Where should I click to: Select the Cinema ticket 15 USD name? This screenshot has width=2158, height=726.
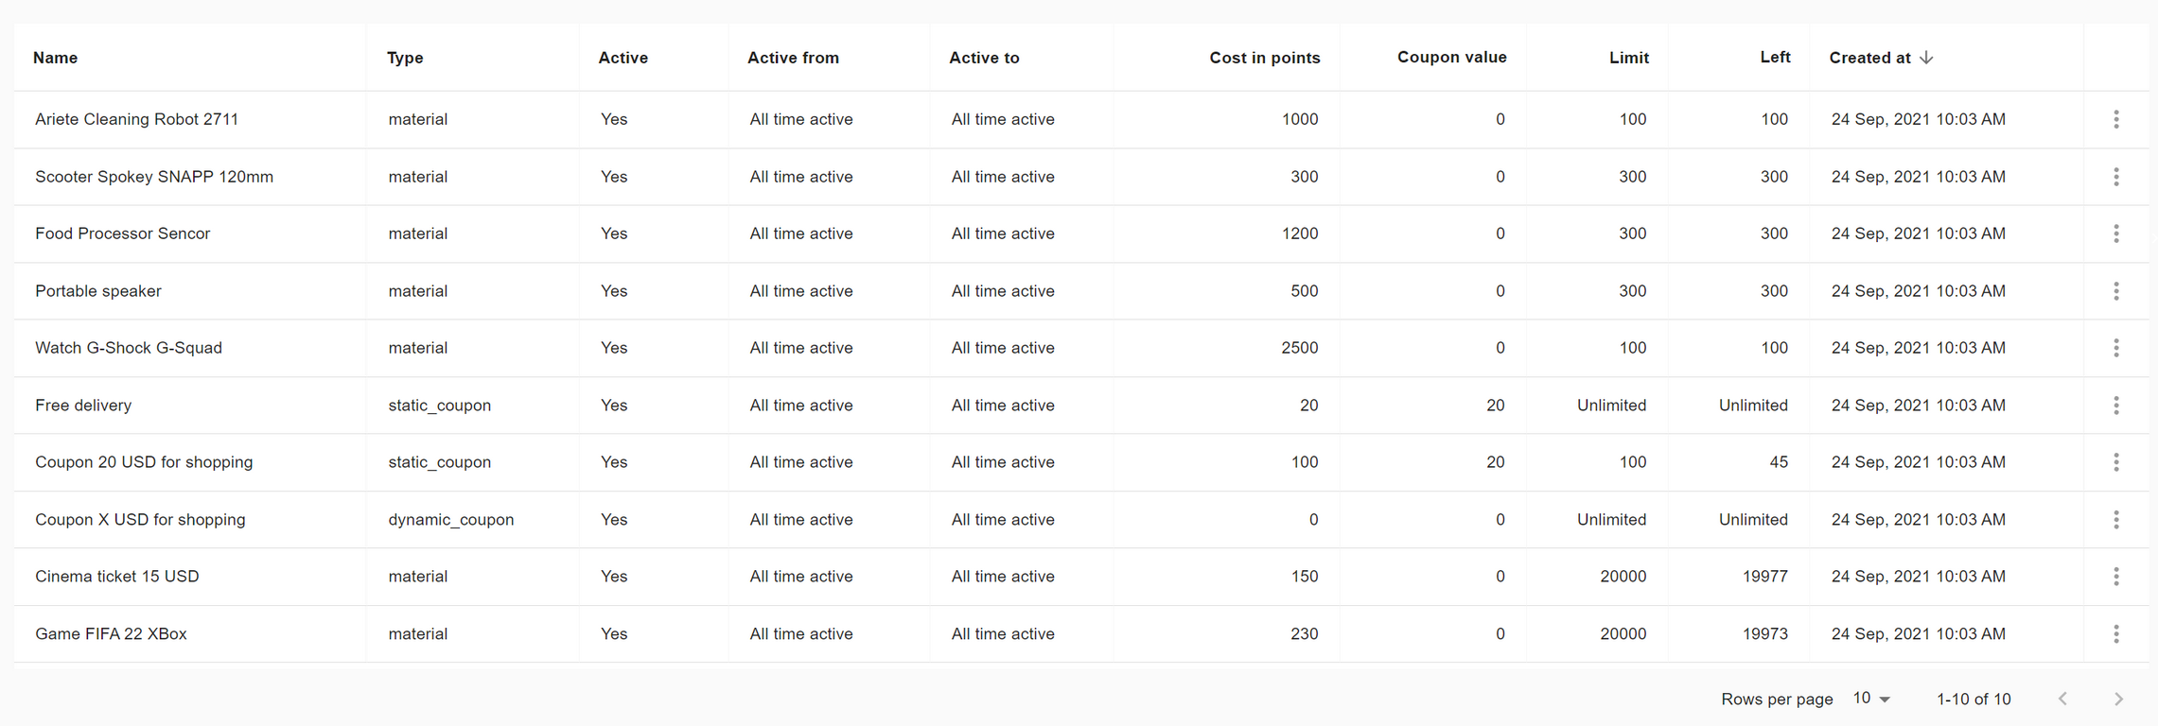[117, 577]
